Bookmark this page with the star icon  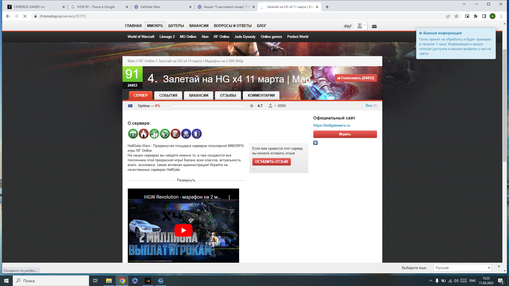click(457, 16)
